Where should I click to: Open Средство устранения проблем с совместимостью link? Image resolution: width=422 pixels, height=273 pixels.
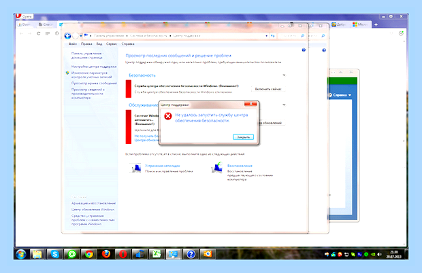pos(93,220)
